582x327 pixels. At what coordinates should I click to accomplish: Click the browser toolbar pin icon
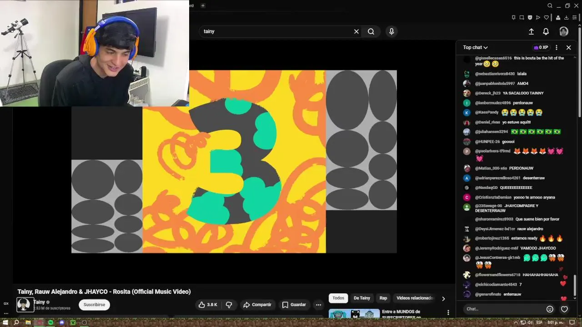coord(513,18)
